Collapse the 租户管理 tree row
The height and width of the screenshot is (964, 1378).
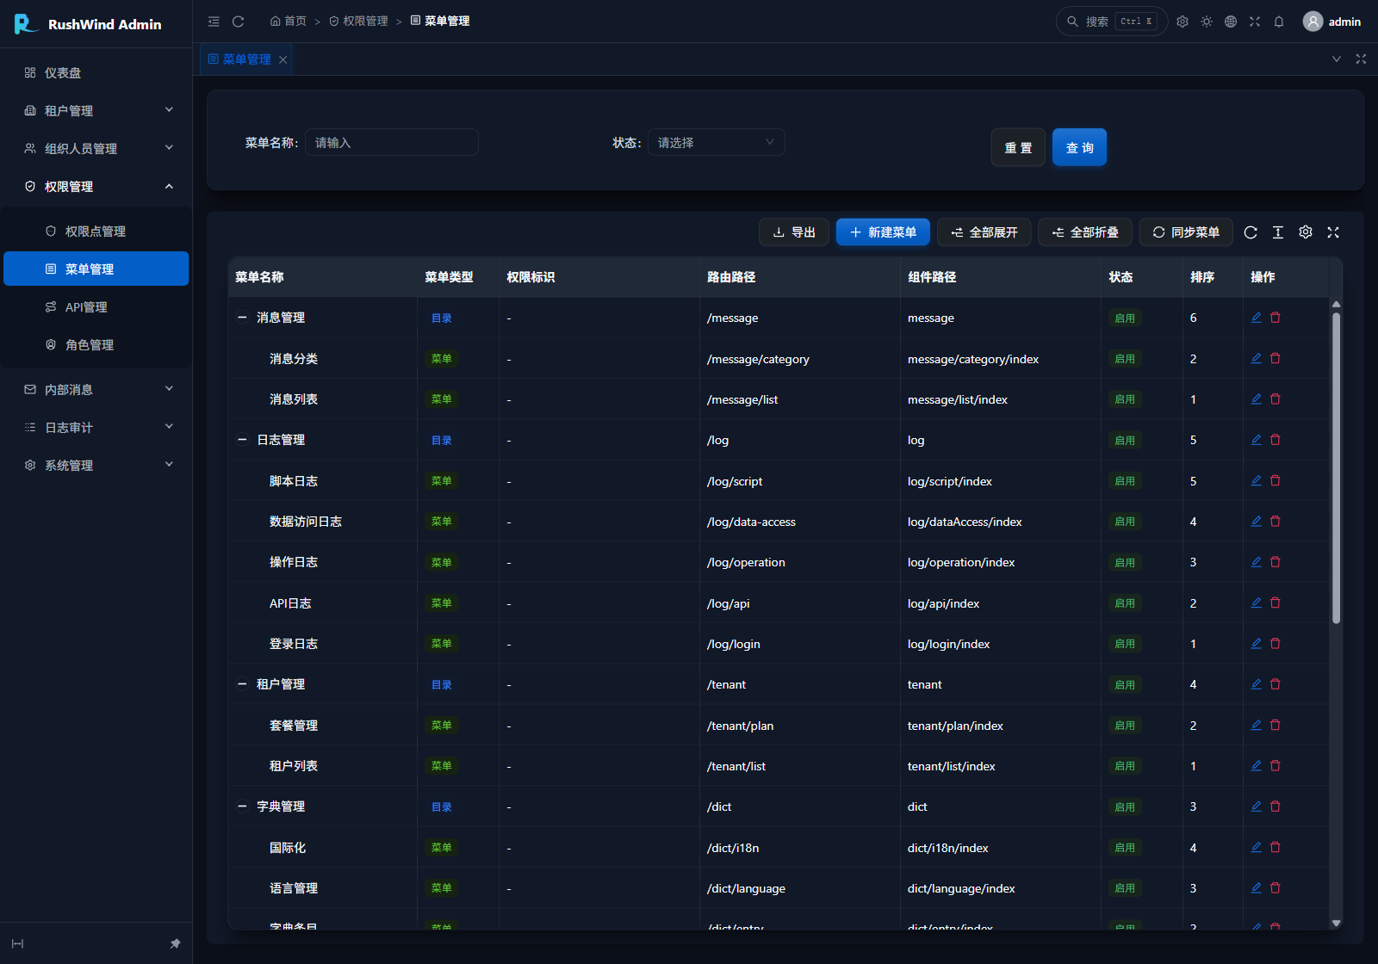click(242, 684)
